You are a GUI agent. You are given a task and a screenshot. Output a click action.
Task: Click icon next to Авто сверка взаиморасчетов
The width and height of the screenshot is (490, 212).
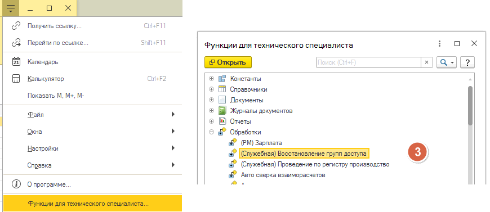[x=233, y=175]
